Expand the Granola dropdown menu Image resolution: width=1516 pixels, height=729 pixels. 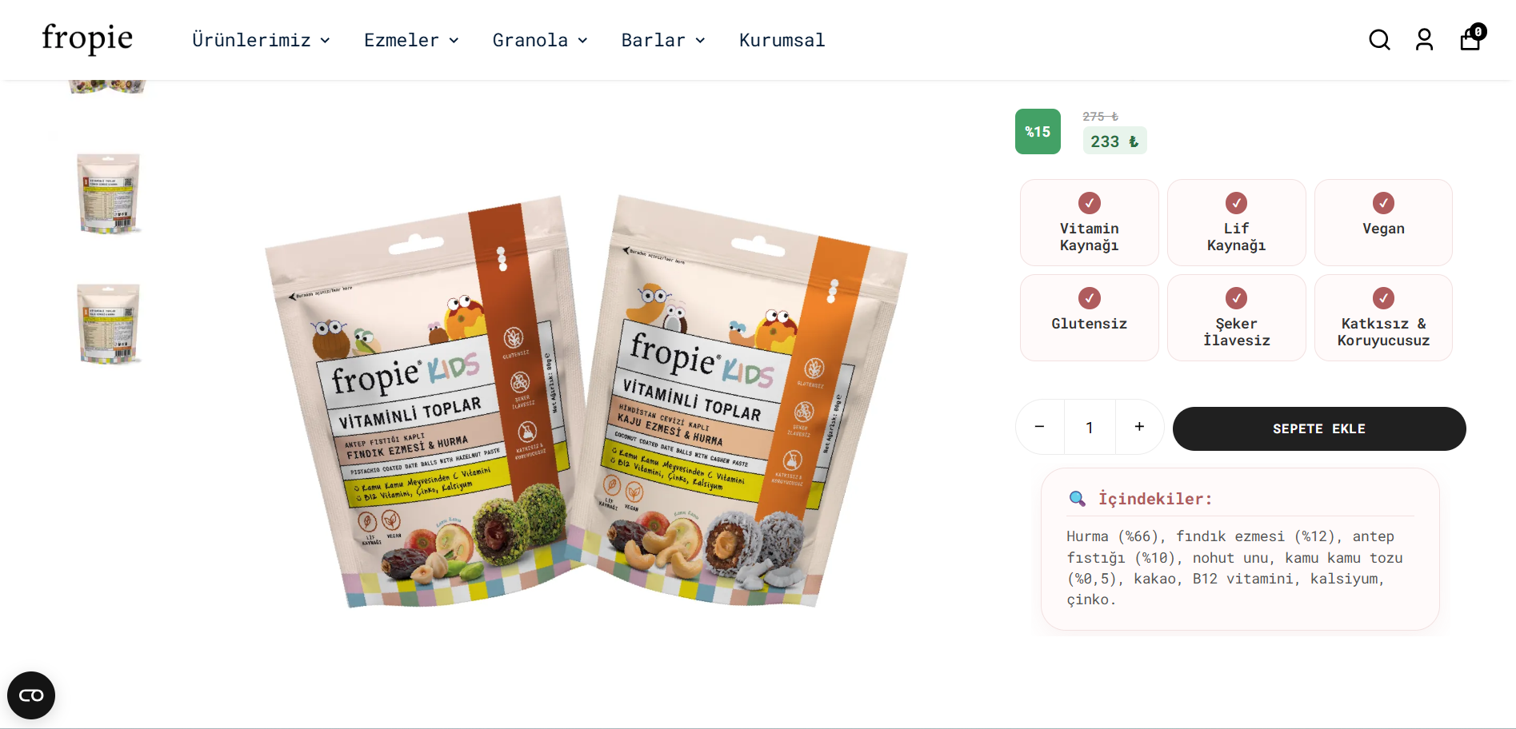[540, 40]
